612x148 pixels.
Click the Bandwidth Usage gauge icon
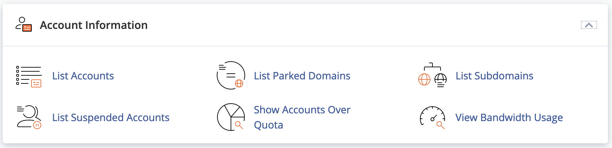coord(432,117)
